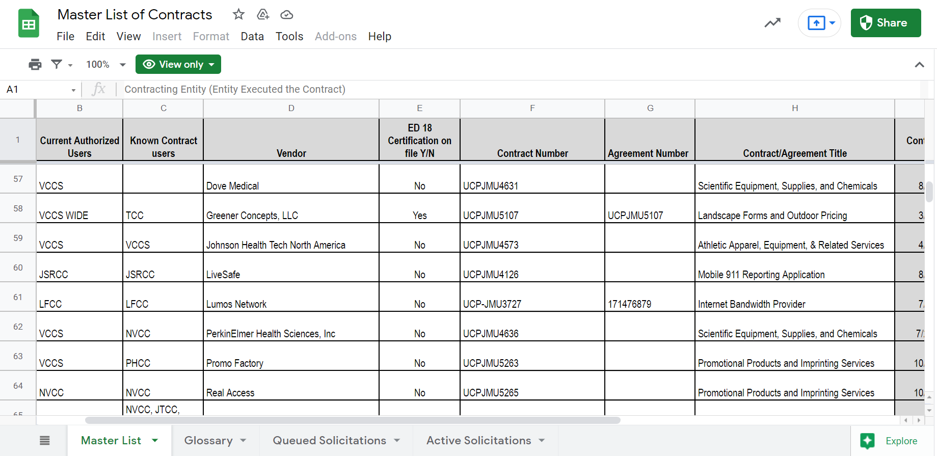The width and height of the screenshot is (937, 456).
Task: Open filter views dropdown arrow
Action: pos(70,65)
